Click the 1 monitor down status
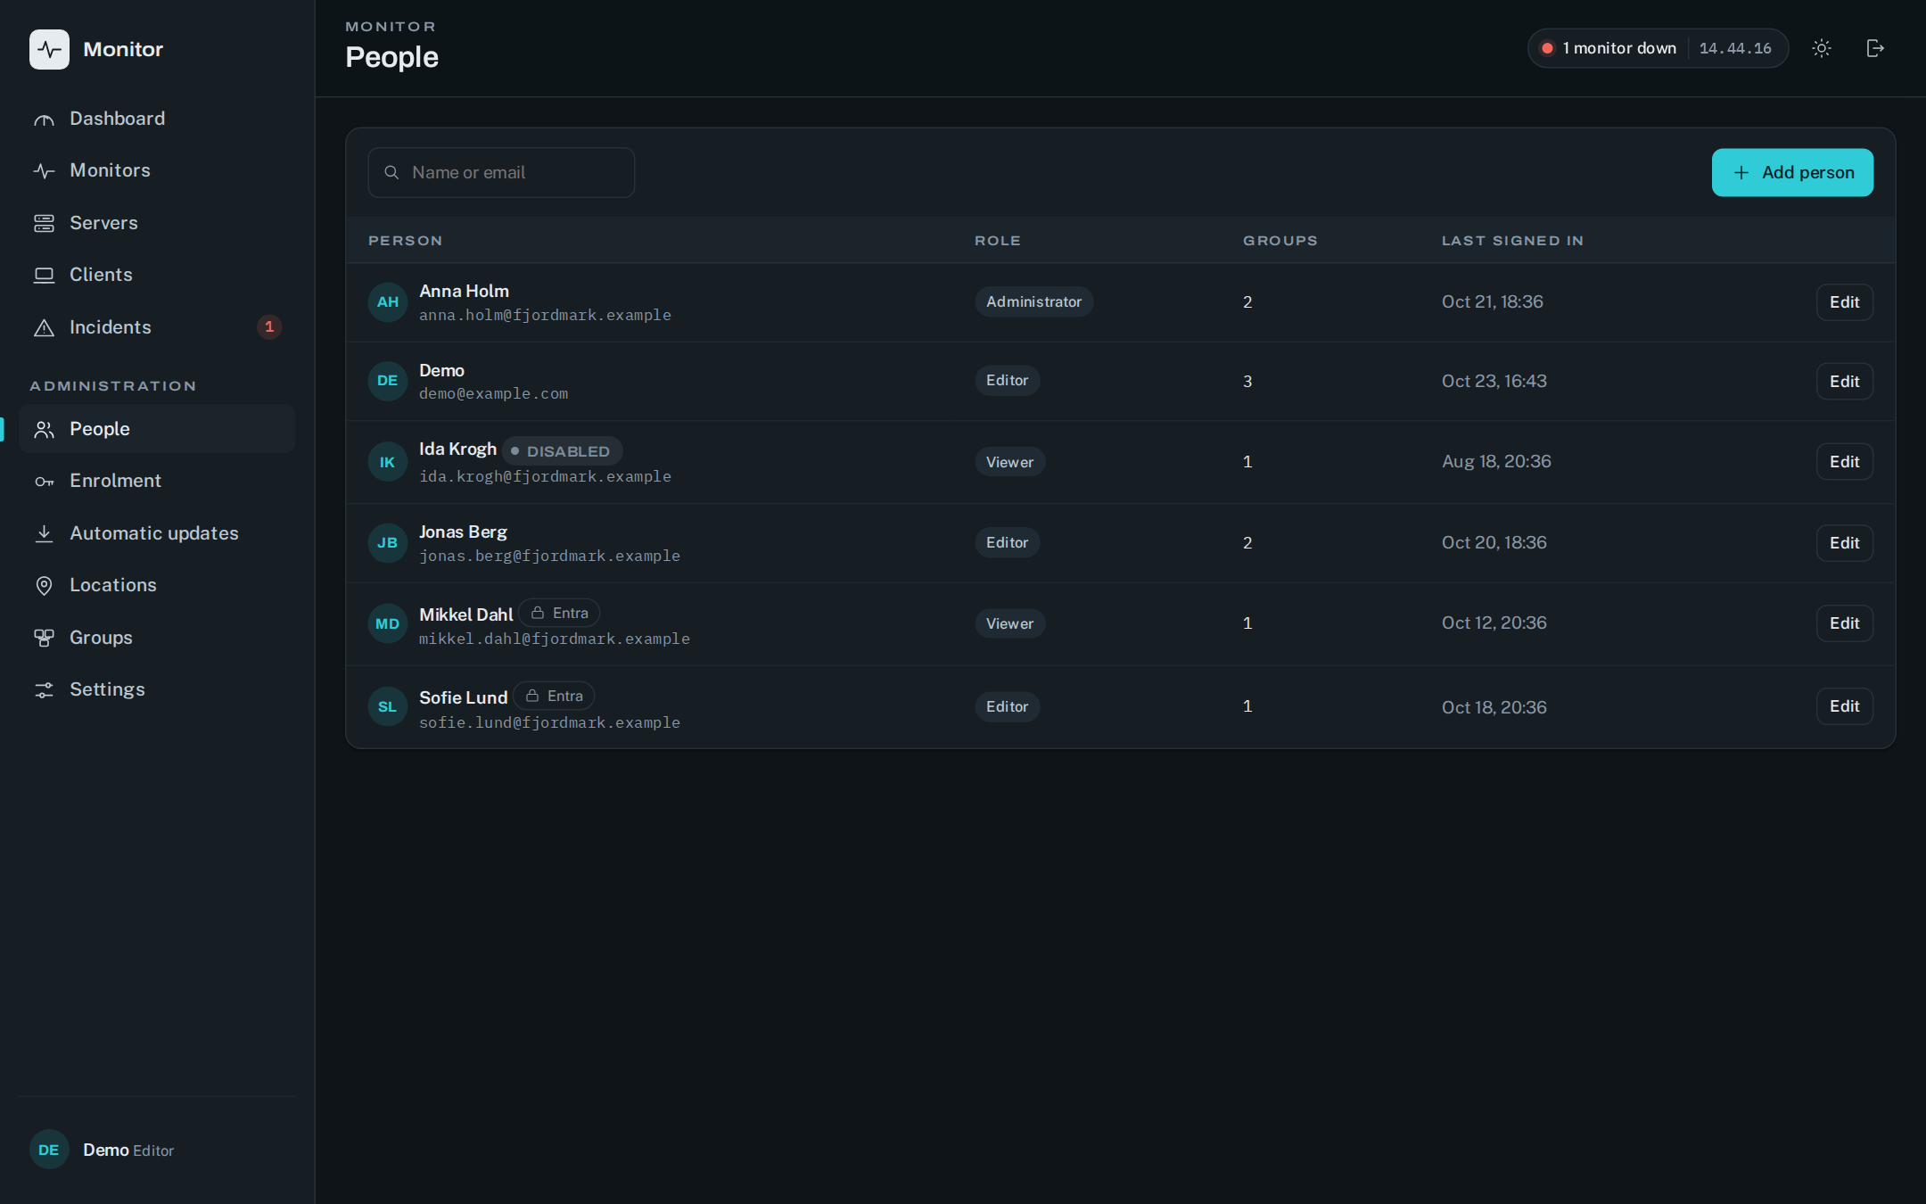This screenshot has width=1926, height=1204. point(1658,48)
